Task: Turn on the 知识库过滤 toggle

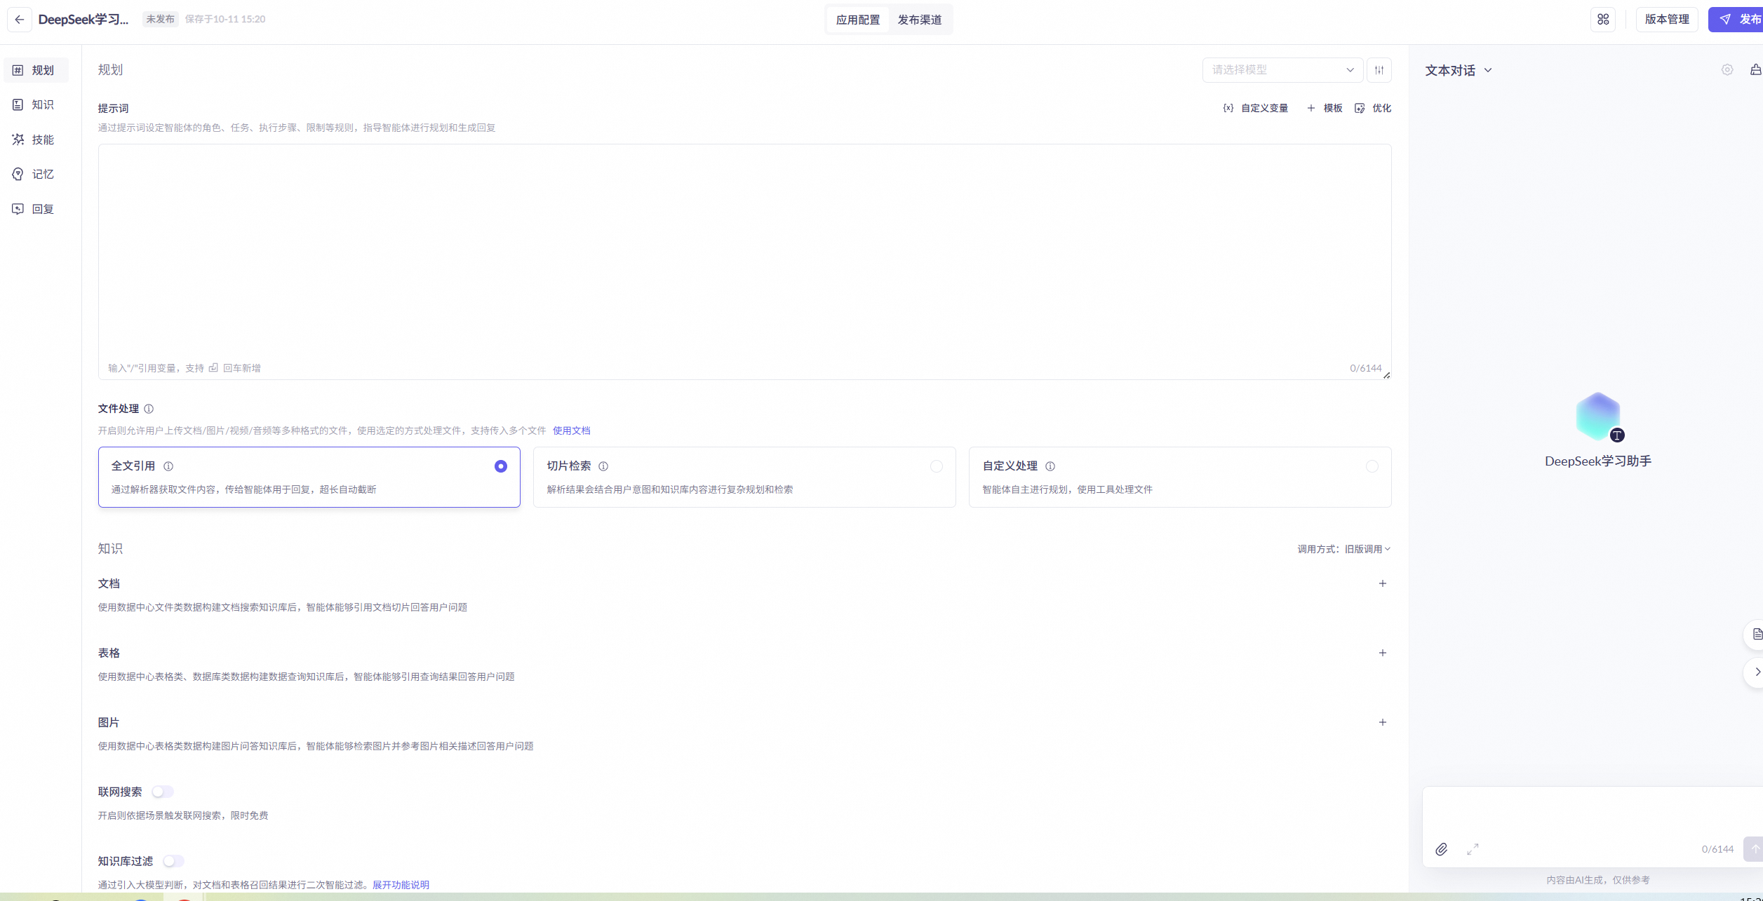Action: click(x=173, y=861)
